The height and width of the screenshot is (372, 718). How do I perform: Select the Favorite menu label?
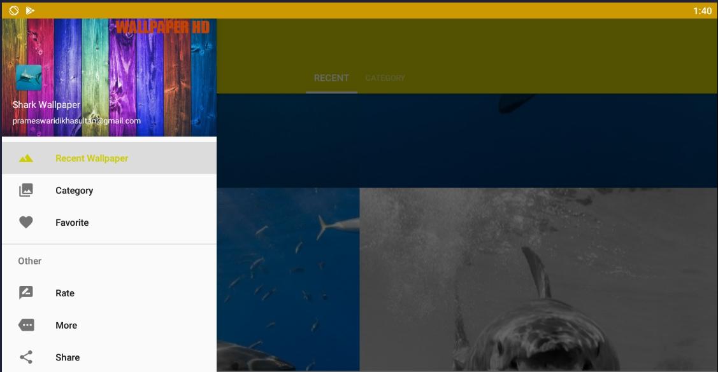tap(72, 223)
